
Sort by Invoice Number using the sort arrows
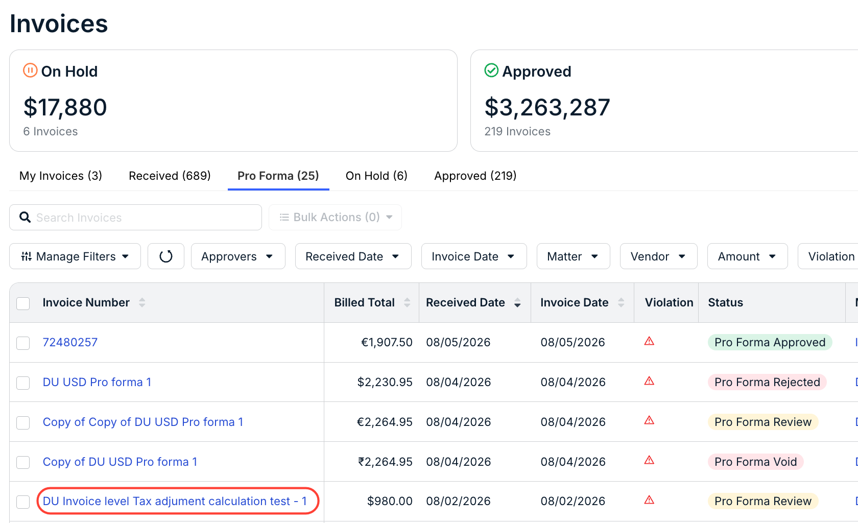142,302
